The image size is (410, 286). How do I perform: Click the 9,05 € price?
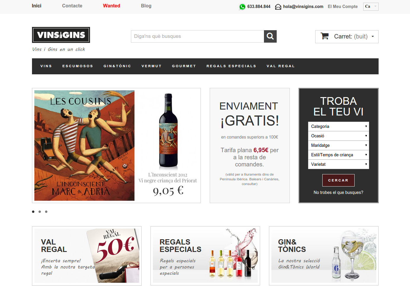[x=168, y=190]
